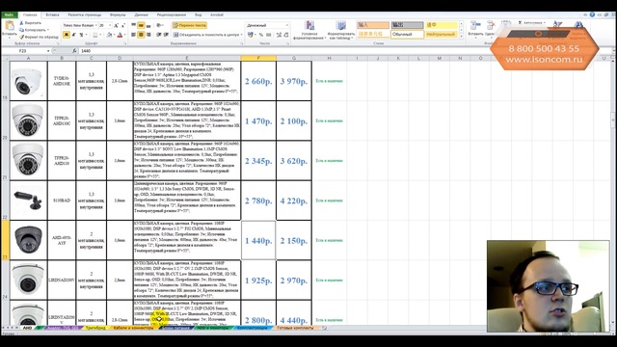Open the Name Box dropdown arrow
This screenshot has width=617, height=347.
pyautogui.click(x=48, y=51)
